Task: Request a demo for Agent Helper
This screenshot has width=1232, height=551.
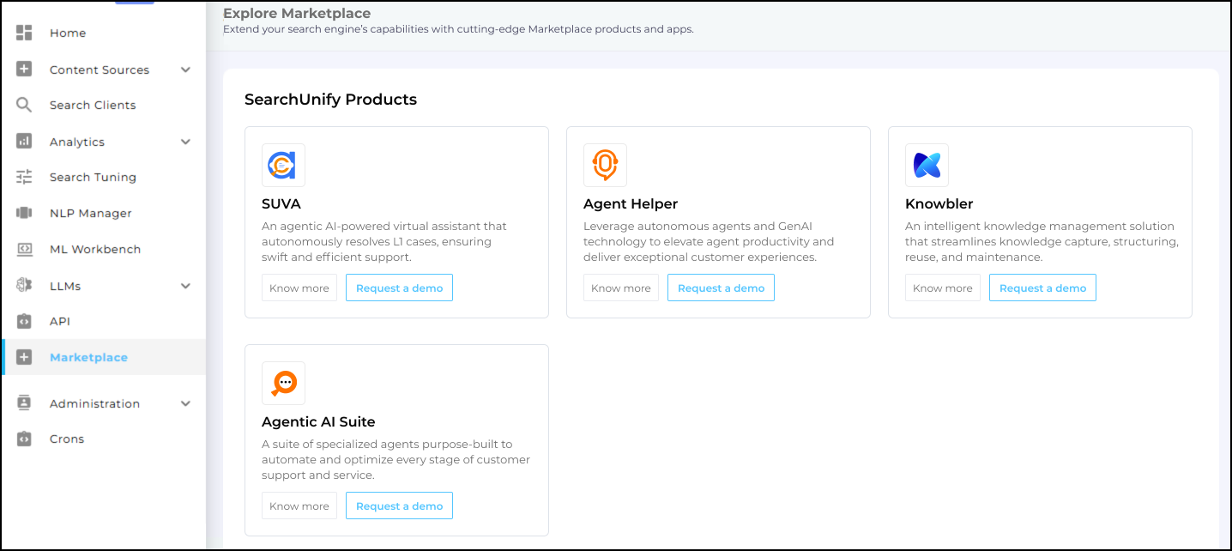Action: 721,288
